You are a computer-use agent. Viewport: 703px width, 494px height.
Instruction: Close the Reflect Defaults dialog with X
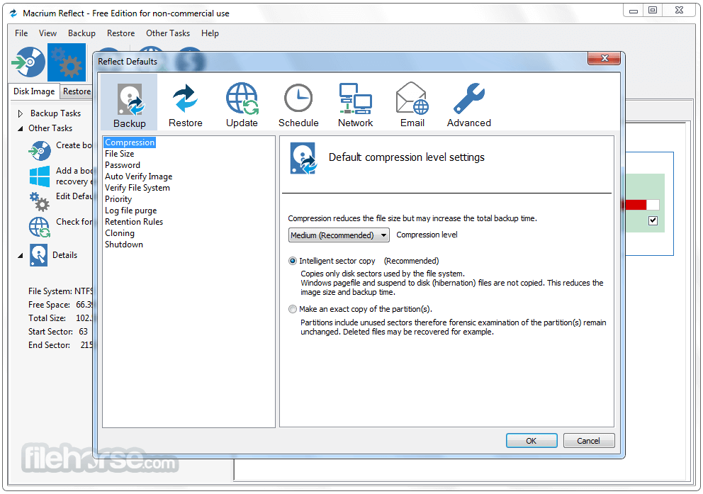point(604,58)
